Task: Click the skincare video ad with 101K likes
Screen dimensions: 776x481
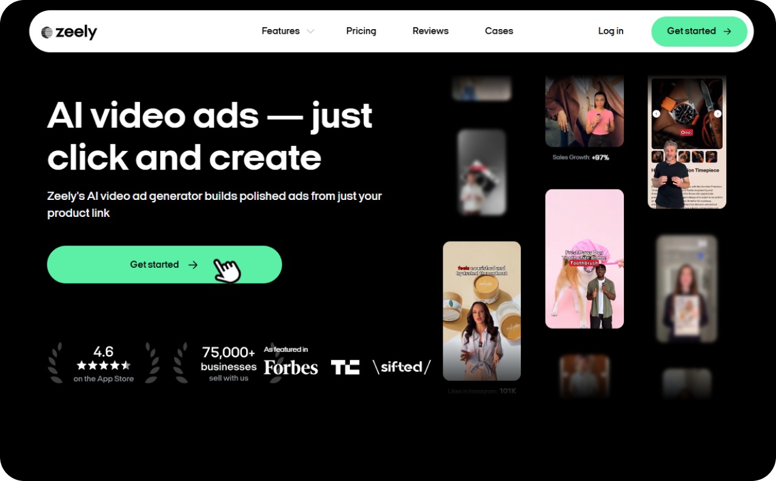Action: [481, 311]
